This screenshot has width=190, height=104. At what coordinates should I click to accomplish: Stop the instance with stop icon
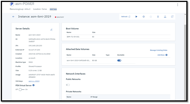coord(144,16)
